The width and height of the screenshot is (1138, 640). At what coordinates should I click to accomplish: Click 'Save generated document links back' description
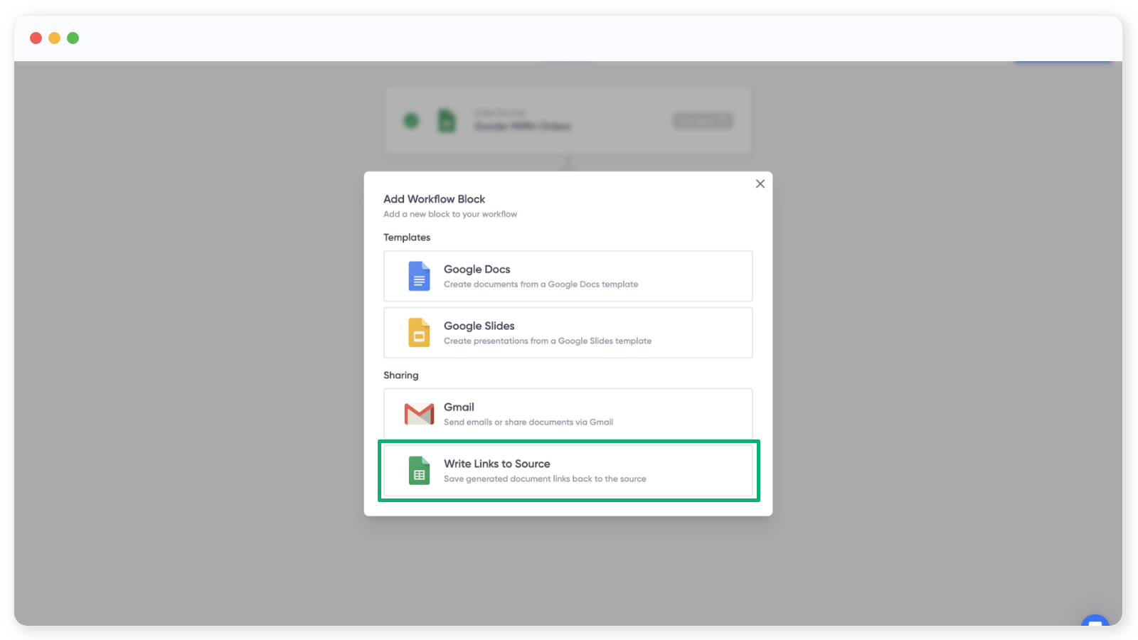[545, 479]
